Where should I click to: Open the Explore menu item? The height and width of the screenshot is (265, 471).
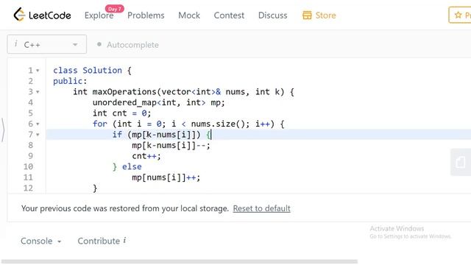point(99,15)
